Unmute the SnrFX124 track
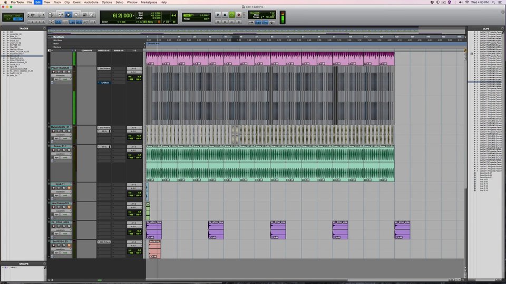The image size is (506, 284). click(69, 245)
